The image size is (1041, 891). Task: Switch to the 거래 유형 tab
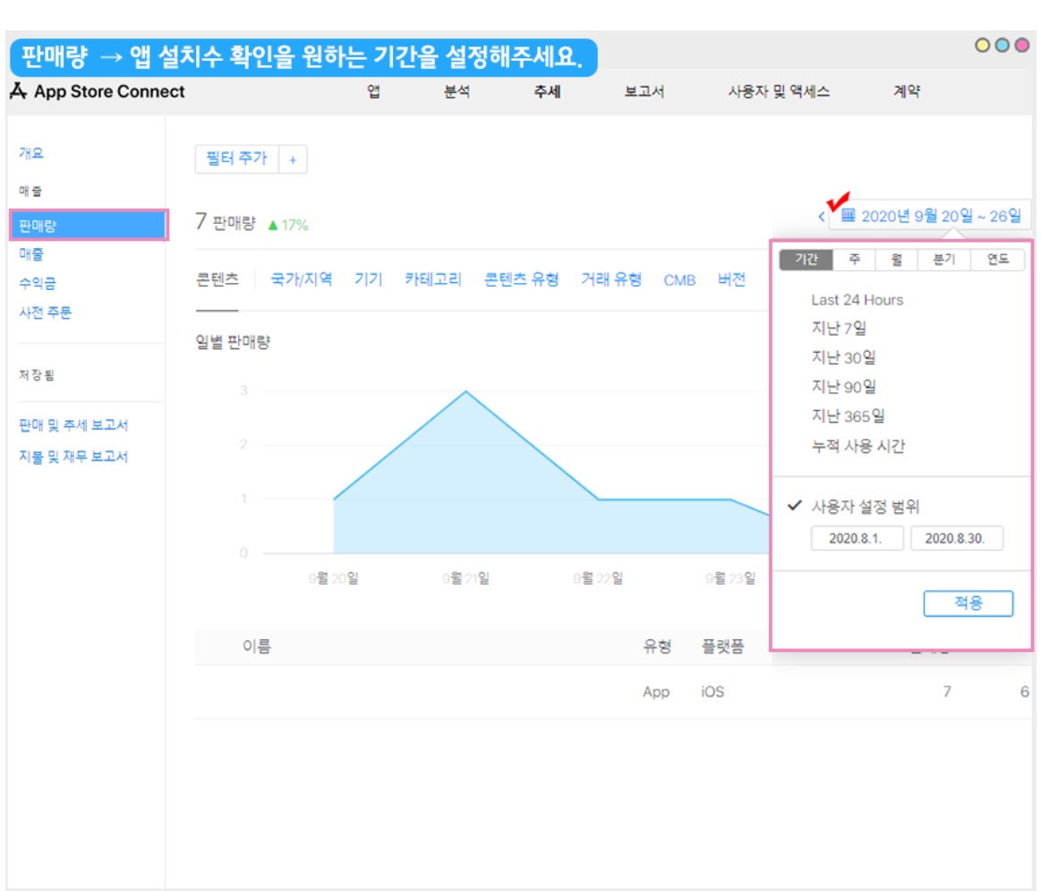click(x=611, y=279)
